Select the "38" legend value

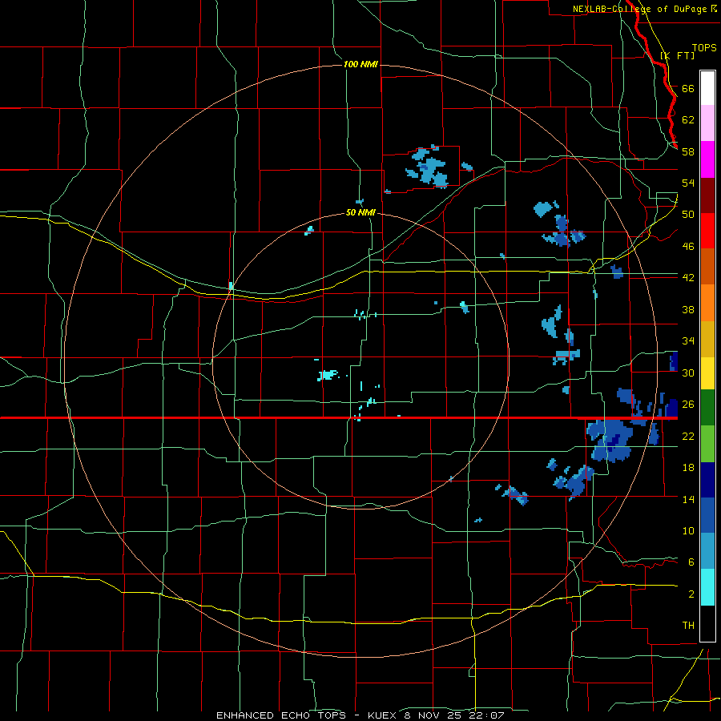click(x=688, y=309)
